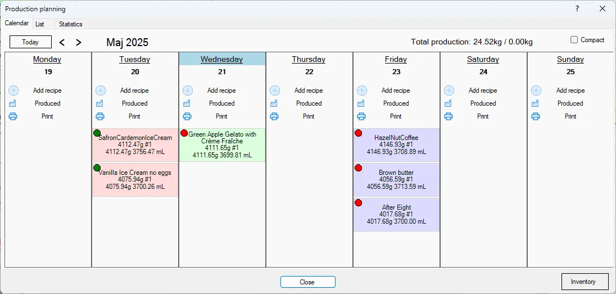Click the Produced factory icon under Monday
This screenshot has width=616, height=294.
coord(13,103)
